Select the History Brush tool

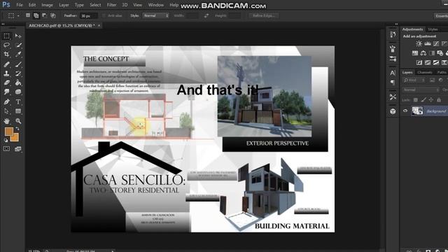18,73
